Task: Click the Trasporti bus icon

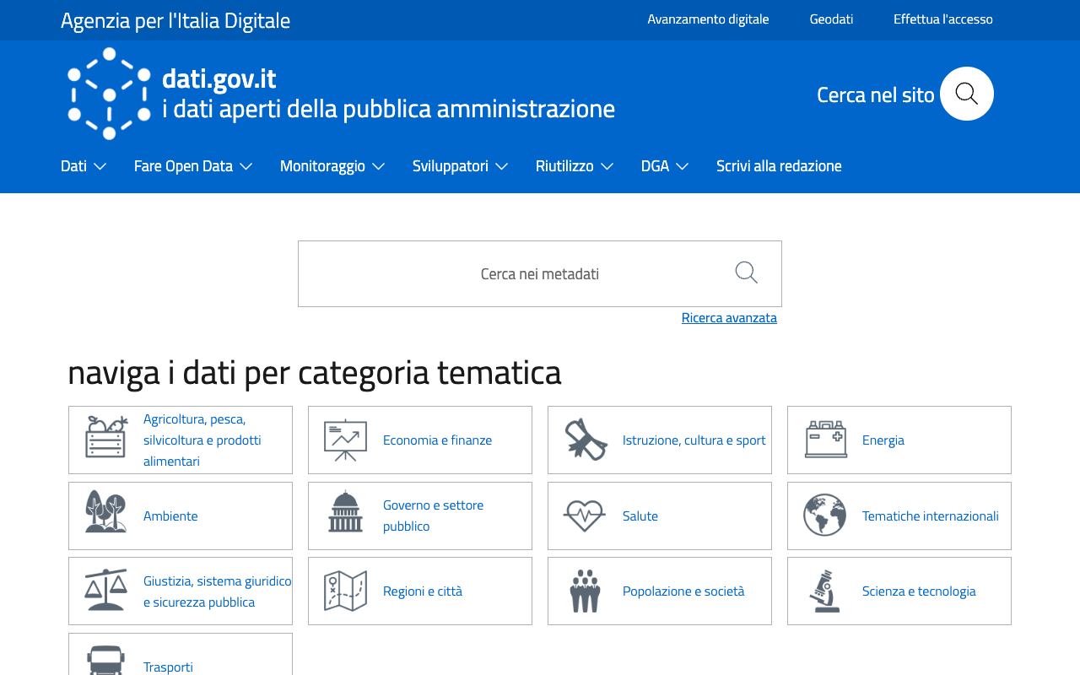Action: point(105,661)
